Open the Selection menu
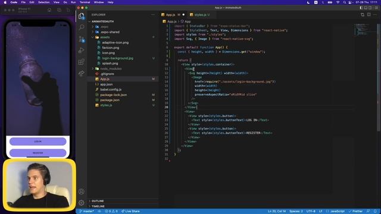Image resolution: width=381 pixels, height=214 pixels. (43, 2)
